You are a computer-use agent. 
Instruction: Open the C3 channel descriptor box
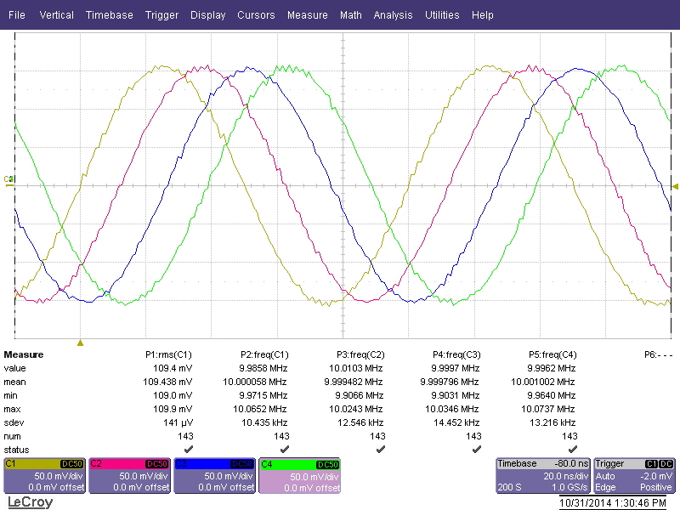215,476
